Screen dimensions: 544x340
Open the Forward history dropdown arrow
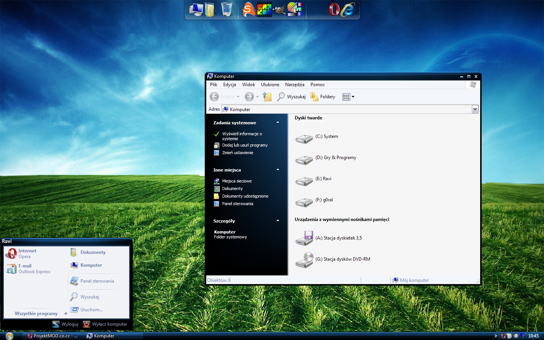257,97
